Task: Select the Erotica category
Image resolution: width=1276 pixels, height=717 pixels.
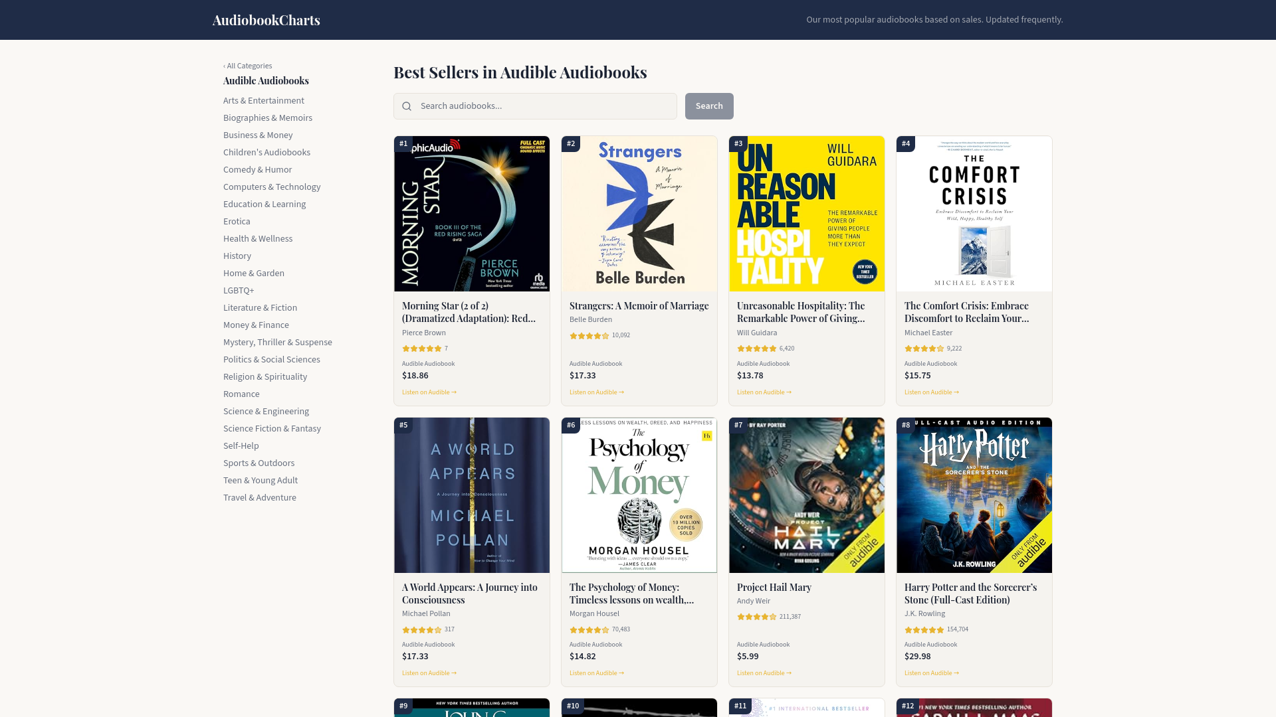Action: (x=237, y=221)
